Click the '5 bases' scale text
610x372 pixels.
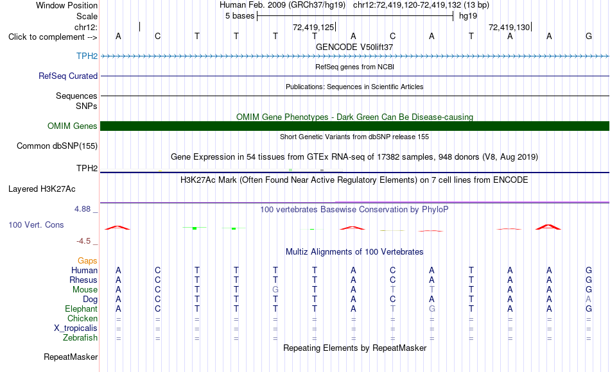click(x=240, y=16)
